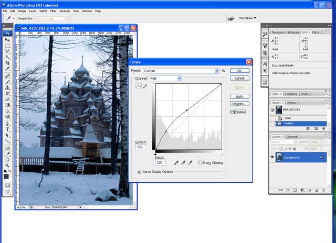Switch to the Histogram tab

[x=293, y=32]
